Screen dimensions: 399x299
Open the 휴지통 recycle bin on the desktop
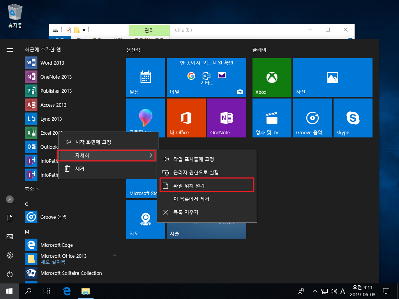click(x=15, y=16)
